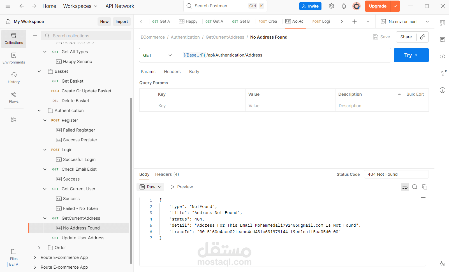Add a new collection with plus icon

[x=35, y=36]
